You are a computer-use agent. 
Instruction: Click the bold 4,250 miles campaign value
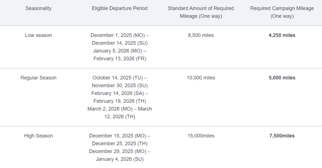282,35
